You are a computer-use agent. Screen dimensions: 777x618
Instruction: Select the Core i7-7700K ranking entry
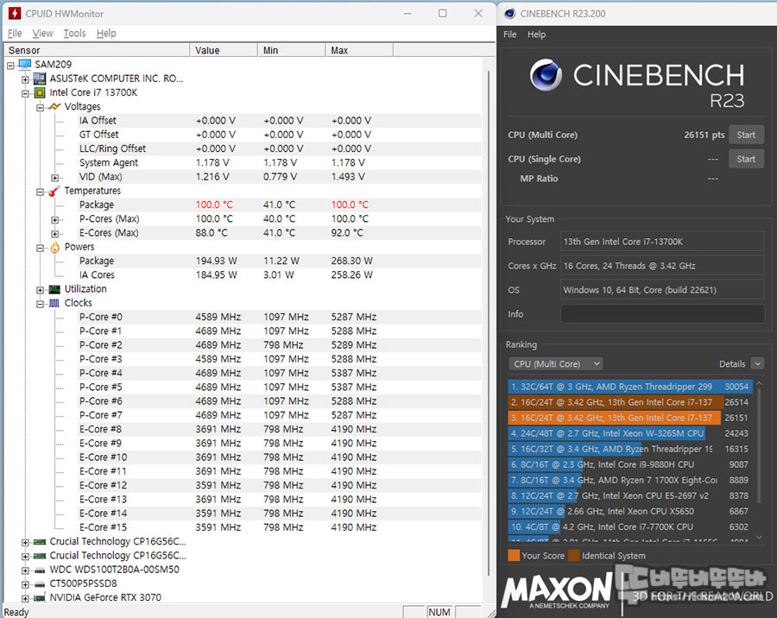click(x=629, y=527)
